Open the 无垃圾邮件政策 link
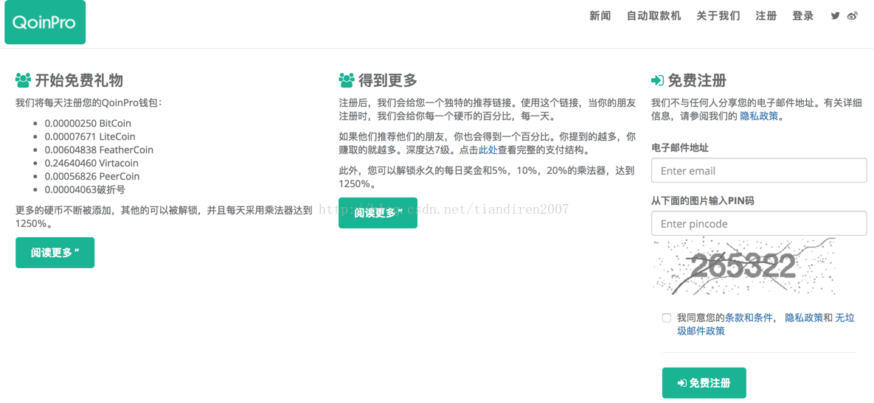 point(766,324)
